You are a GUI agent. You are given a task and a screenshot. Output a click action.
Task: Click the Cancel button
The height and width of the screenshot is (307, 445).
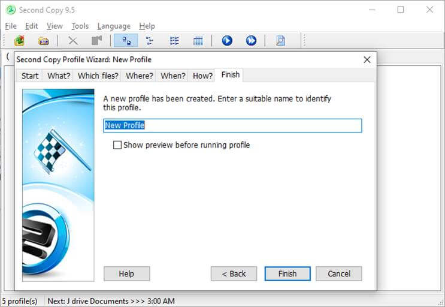point(339,274)
